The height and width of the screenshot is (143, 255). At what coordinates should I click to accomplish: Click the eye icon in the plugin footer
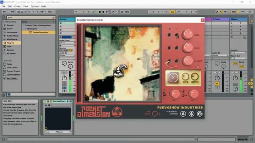200,114
